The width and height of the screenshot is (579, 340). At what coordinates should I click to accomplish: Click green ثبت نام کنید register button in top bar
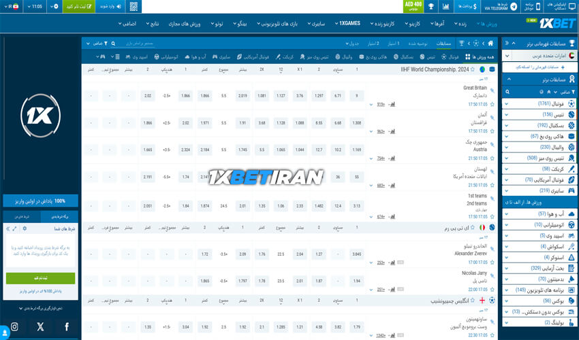[78, 6]
